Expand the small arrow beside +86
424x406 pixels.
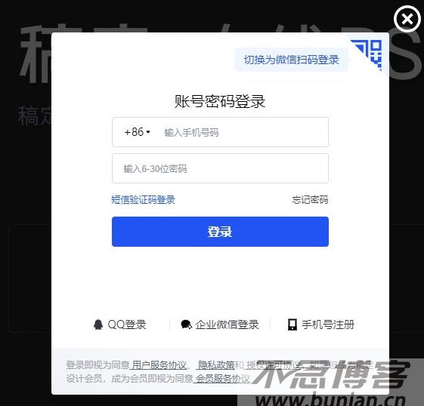148,132
